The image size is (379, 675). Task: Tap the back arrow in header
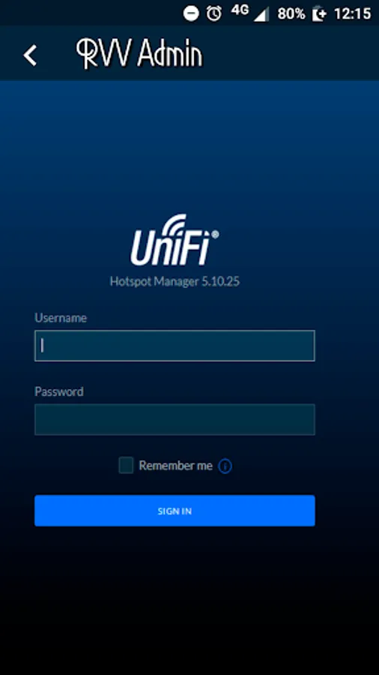click(30, 55)
